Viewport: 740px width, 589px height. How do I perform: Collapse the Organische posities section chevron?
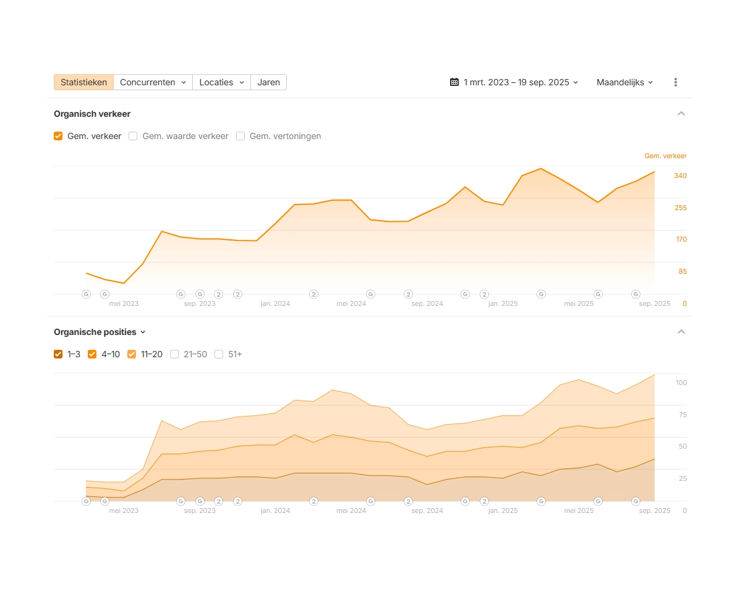681,332
